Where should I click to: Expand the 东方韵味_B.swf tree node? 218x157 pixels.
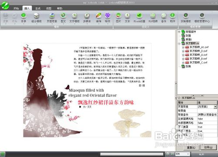183,59
